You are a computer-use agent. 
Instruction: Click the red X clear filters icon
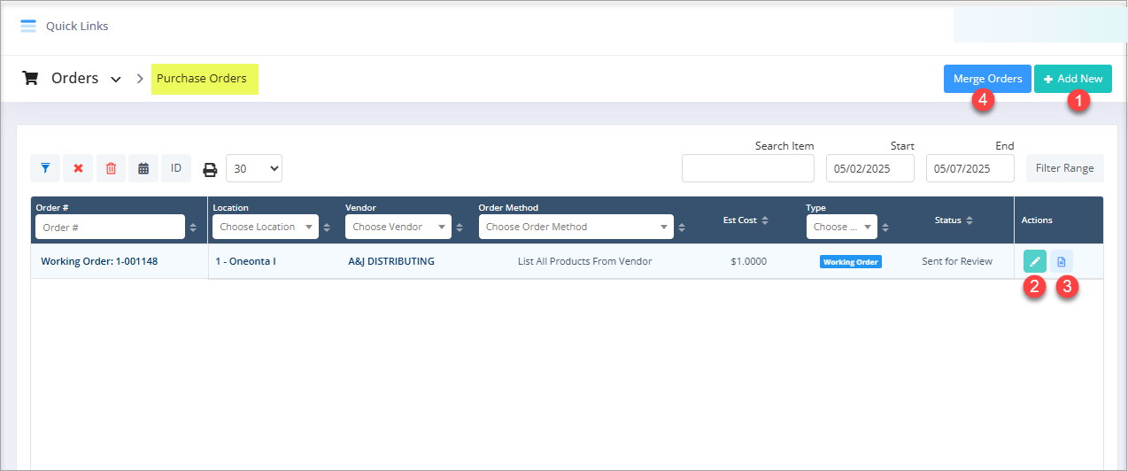pos(78,168)
